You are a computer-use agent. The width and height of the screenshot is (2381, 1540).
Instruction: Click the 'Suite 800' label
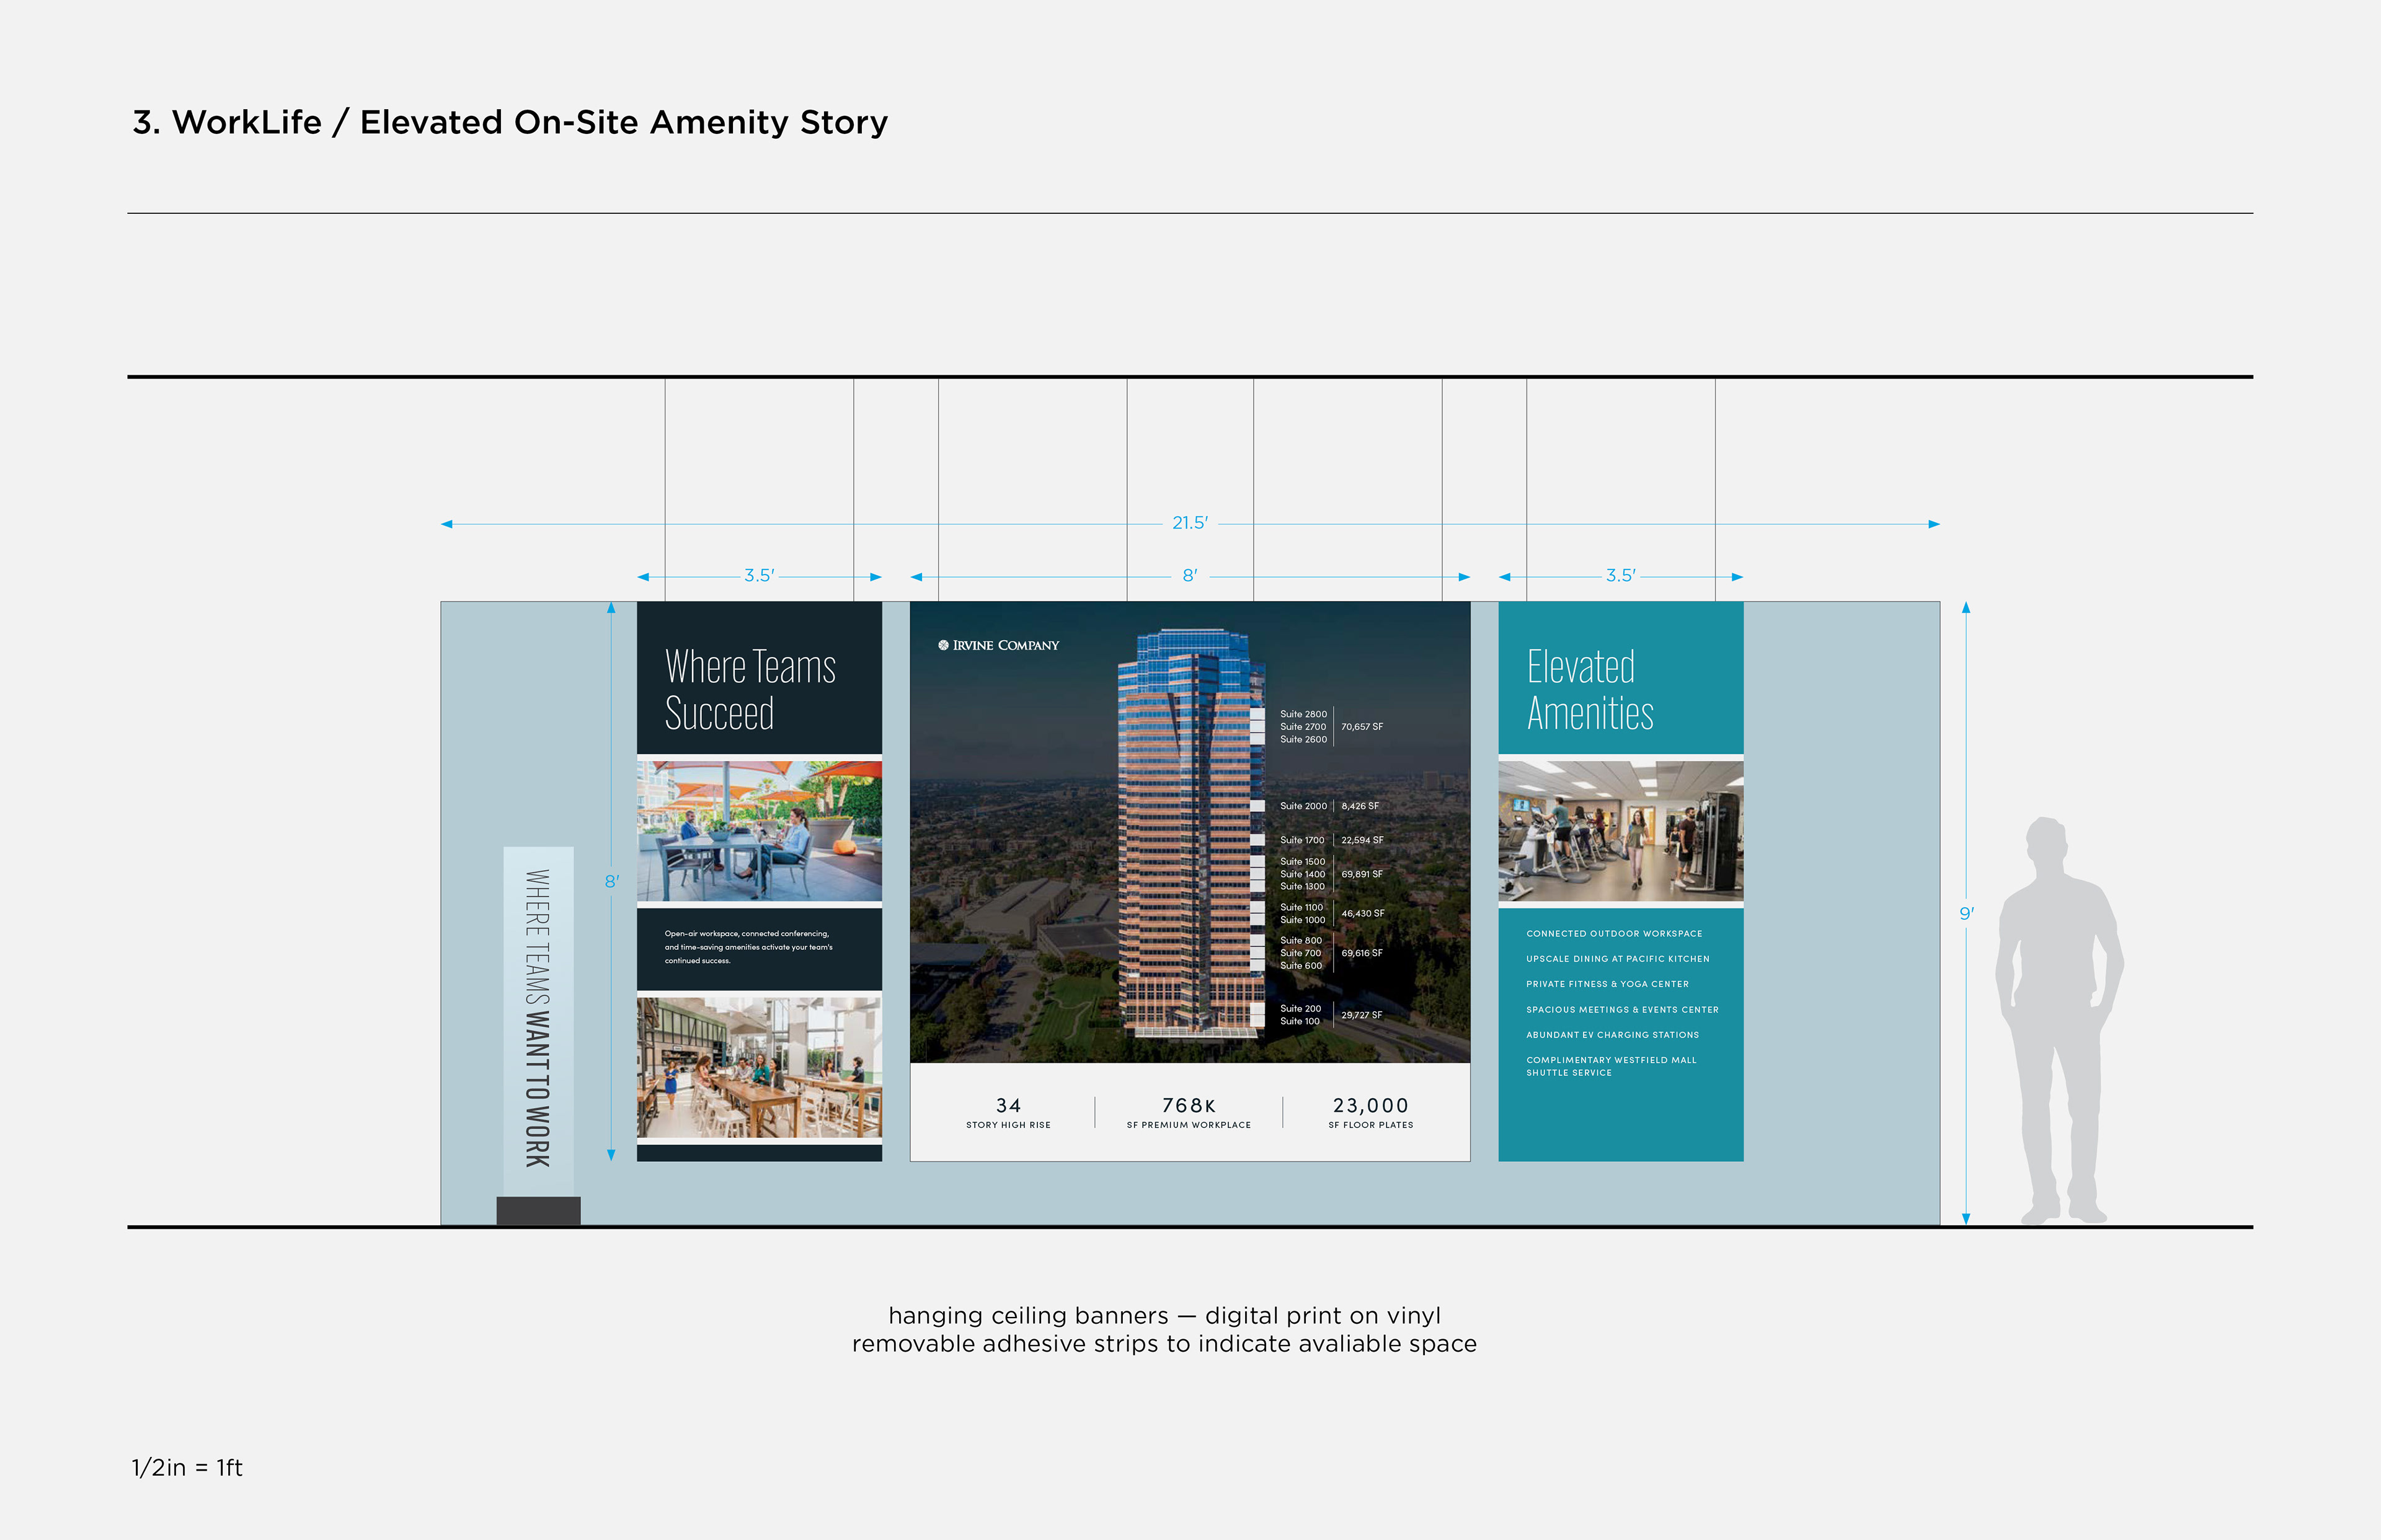pos(1300,940)
